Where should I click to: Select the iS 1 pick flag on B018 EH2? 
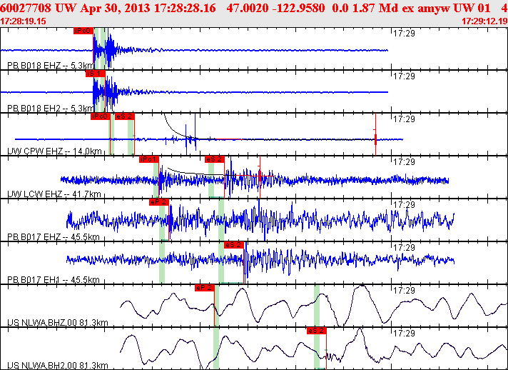96,74
